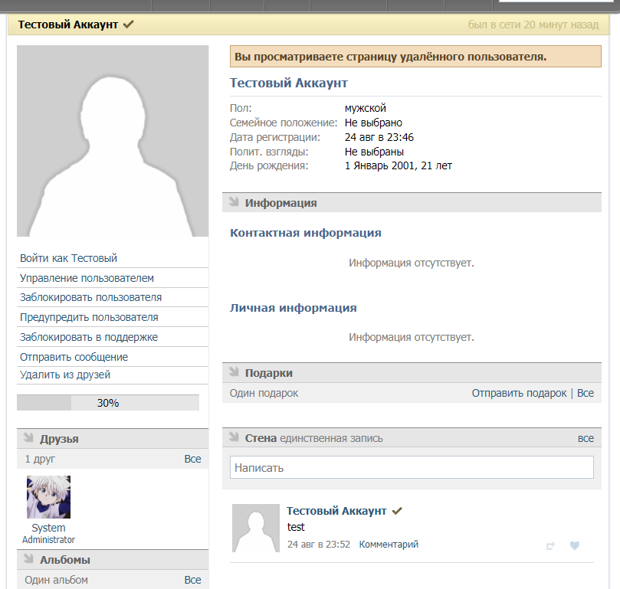Click the Написать wall input field
Viewport: 620px width, 589px height.
coord(412,468)
